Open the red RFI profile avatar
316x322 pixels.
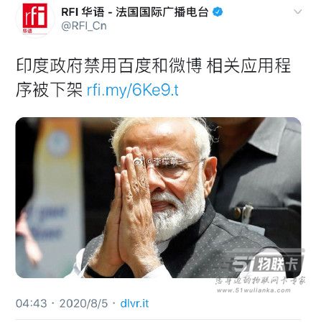34,19
